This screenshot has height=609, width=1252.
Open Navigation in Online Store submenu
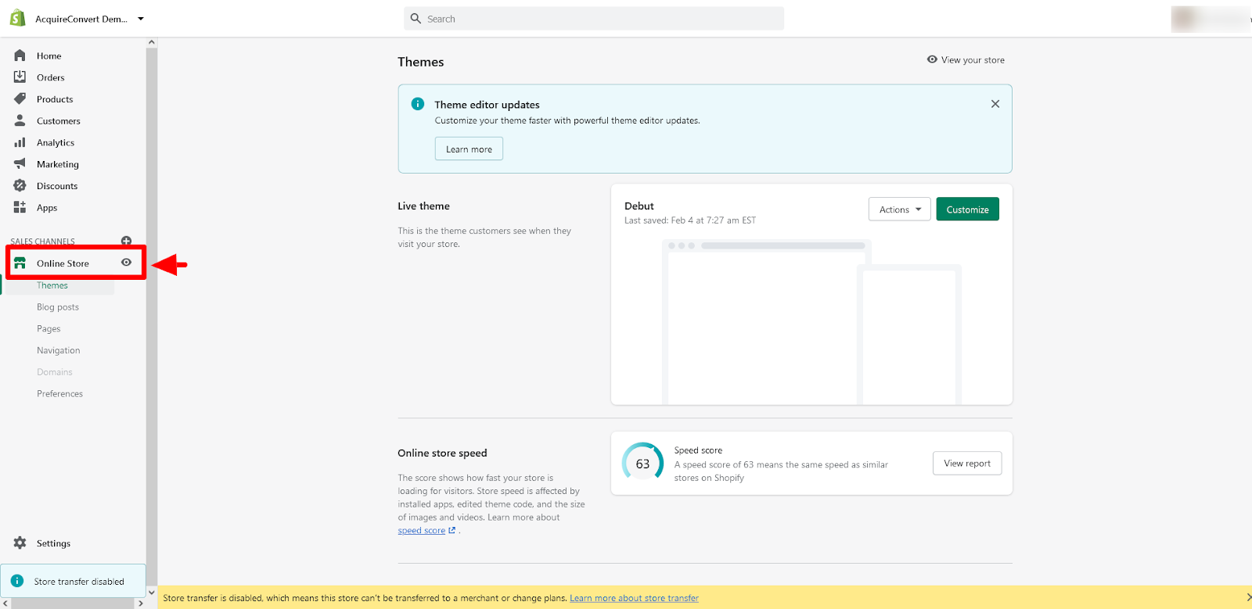click(59, 350)
